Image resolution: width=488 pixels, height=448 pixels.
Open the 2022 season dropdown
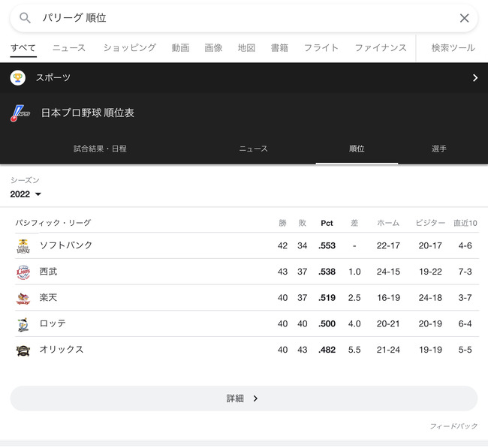[26, 194]
